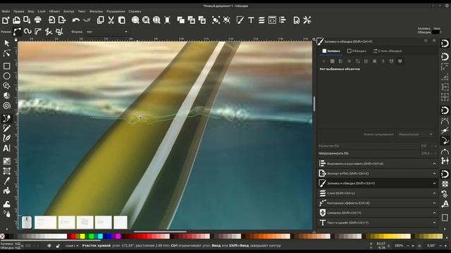Expand the Symbols panel row
The height and width of the screenshot is (253, 451).
[x=378, y=213]
